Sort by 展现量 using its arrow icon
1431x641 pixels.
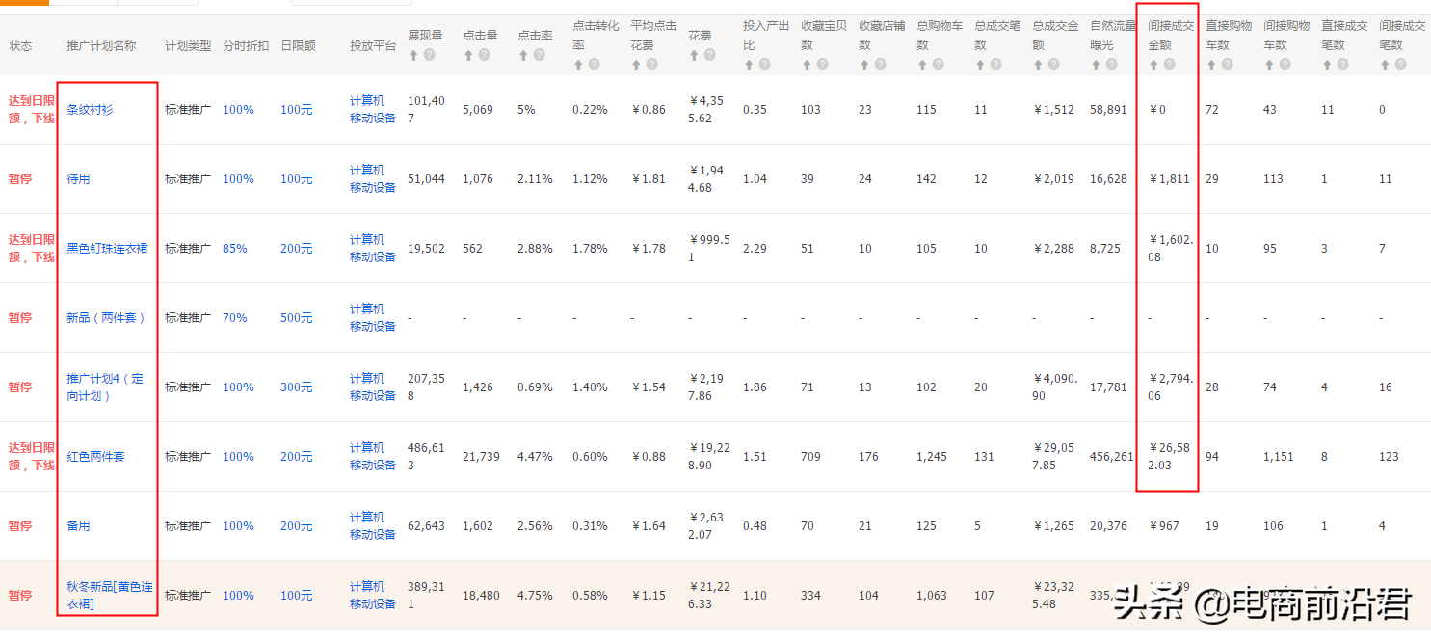413,55
